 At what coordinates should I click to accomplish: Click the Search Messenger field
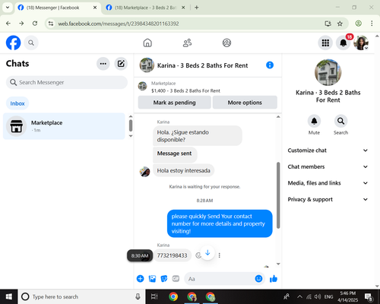pyautogui.click(x=67, y=82)
